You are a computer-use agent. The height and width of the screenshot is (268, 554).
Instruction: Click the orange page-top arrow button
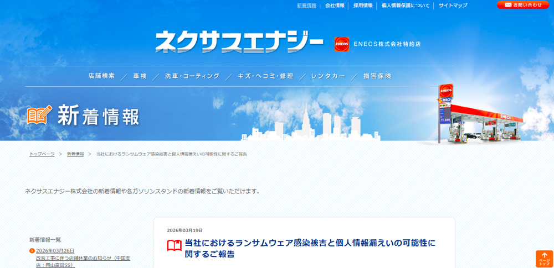coord(544,259)
